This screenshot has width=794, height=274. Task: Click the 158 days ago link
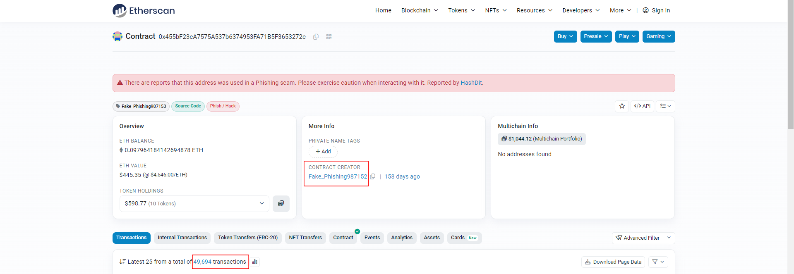click(x=402, y=176)
